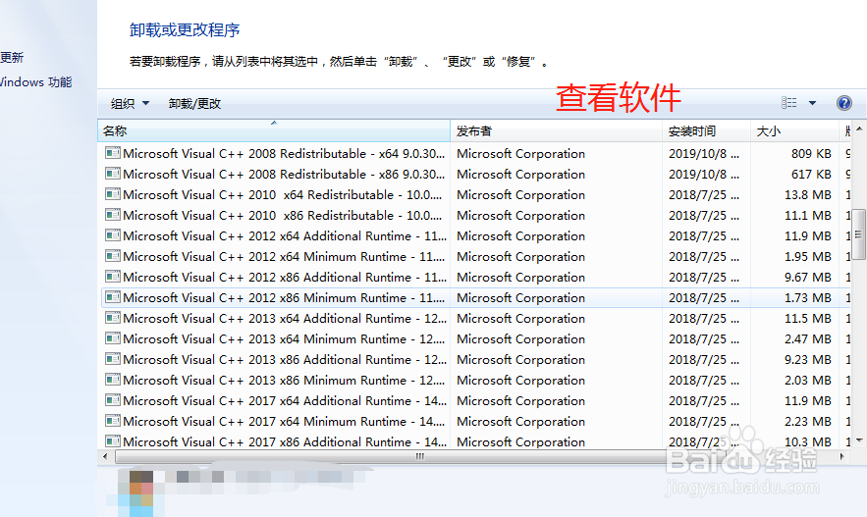
Task: Click the 卸载/更改 toolbar button
Action: 194,103
